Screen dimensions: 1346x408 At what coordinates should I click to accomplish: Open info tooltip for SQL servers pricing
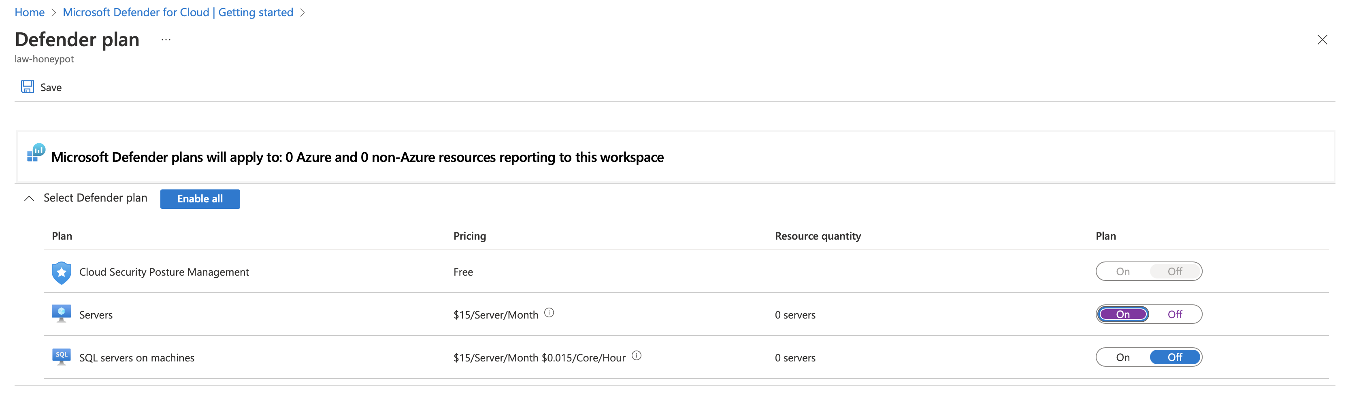pos(637,356)
